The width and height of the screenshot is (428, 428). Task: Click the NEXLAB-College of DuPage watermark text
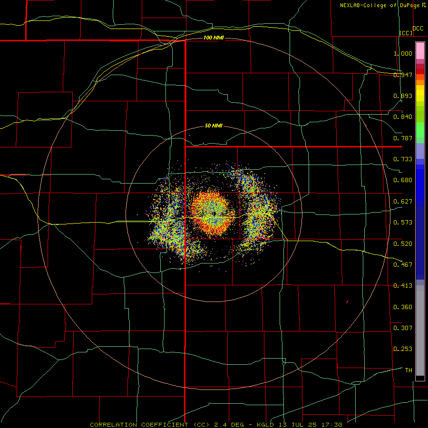click(382, 5)
